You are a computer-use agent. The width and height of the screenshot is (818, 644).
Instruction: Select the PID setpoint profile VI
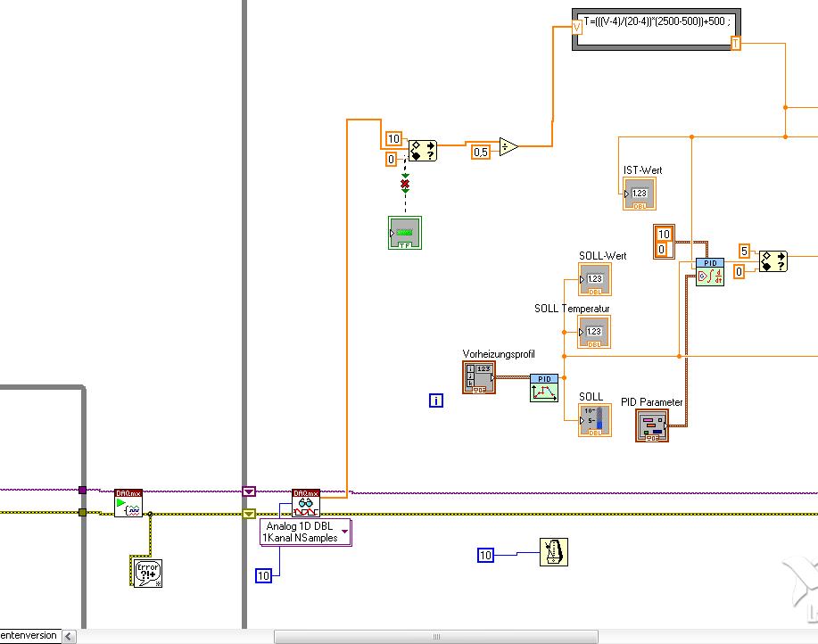click(544, 388)
